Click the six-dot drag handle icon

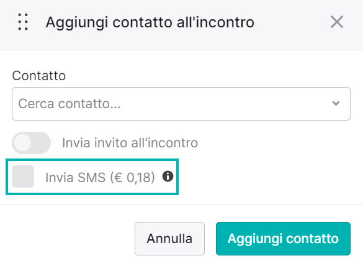(x=23, y=22)
